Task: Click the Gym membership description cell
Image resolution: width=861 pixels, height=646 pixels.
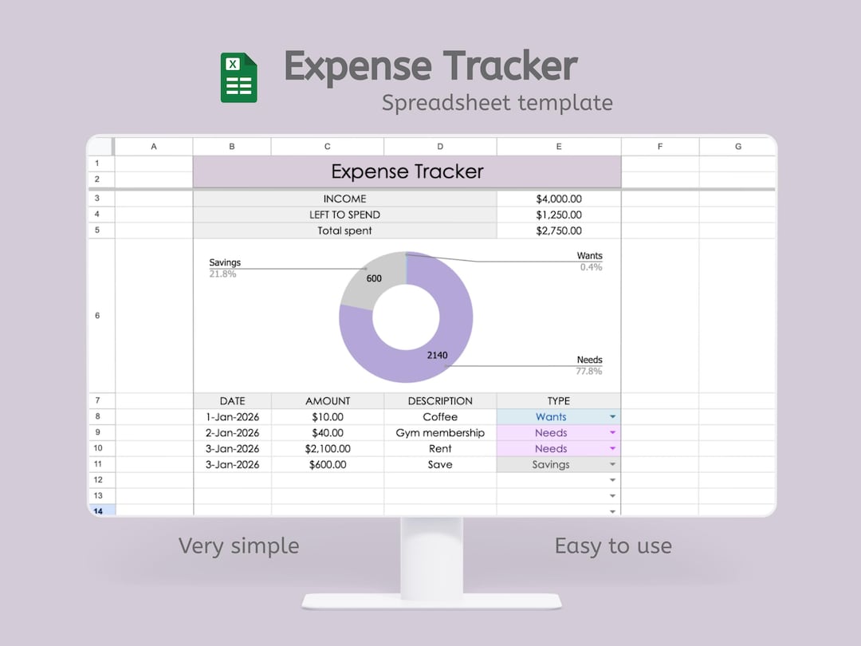Action: coord(440,433)
